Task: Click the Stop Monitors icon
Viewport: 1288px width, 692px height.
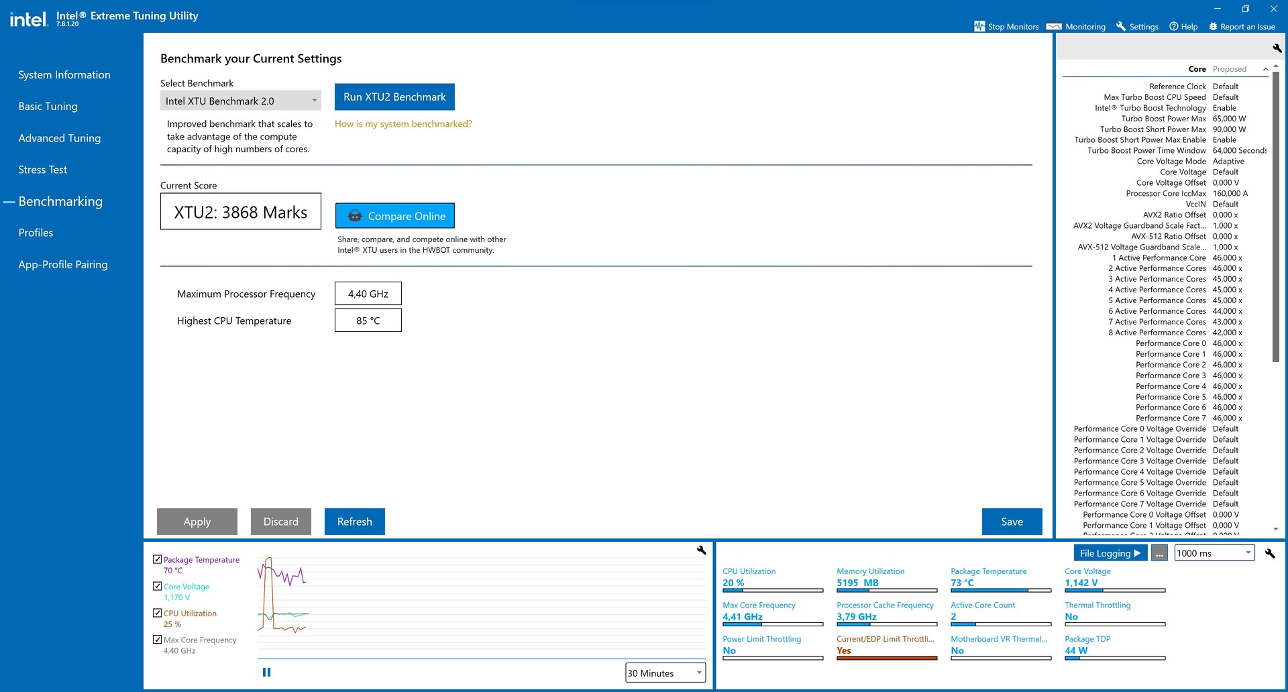Action: click(979, 26)
